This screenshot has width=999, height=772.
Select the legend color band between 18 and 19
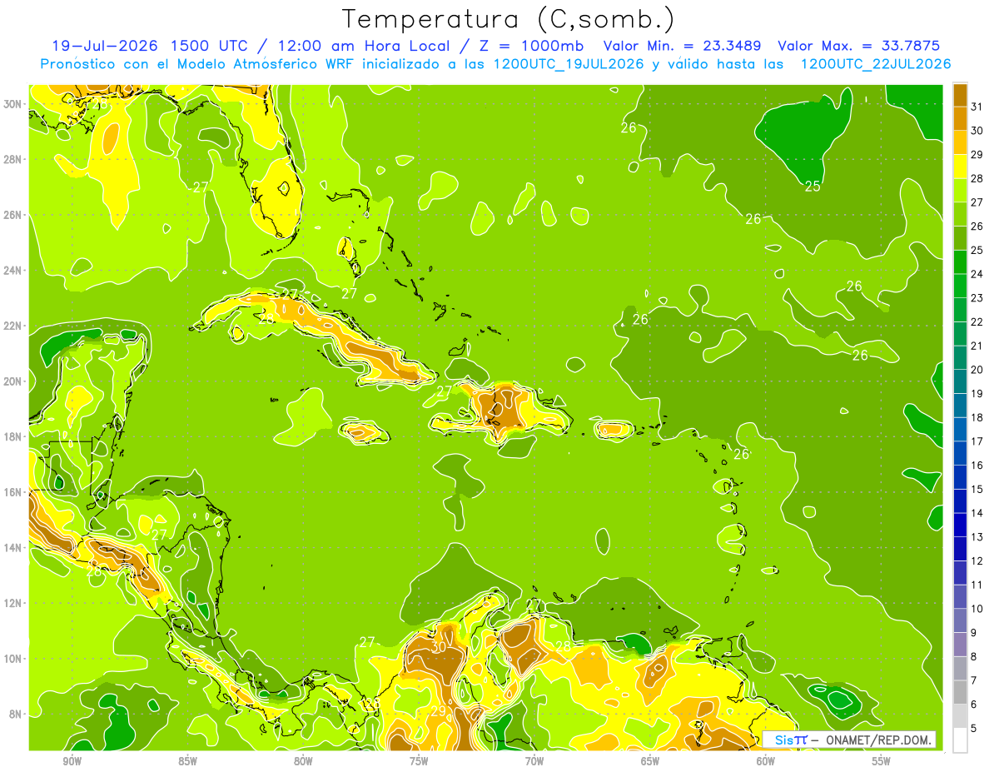(x=960, y=406)
